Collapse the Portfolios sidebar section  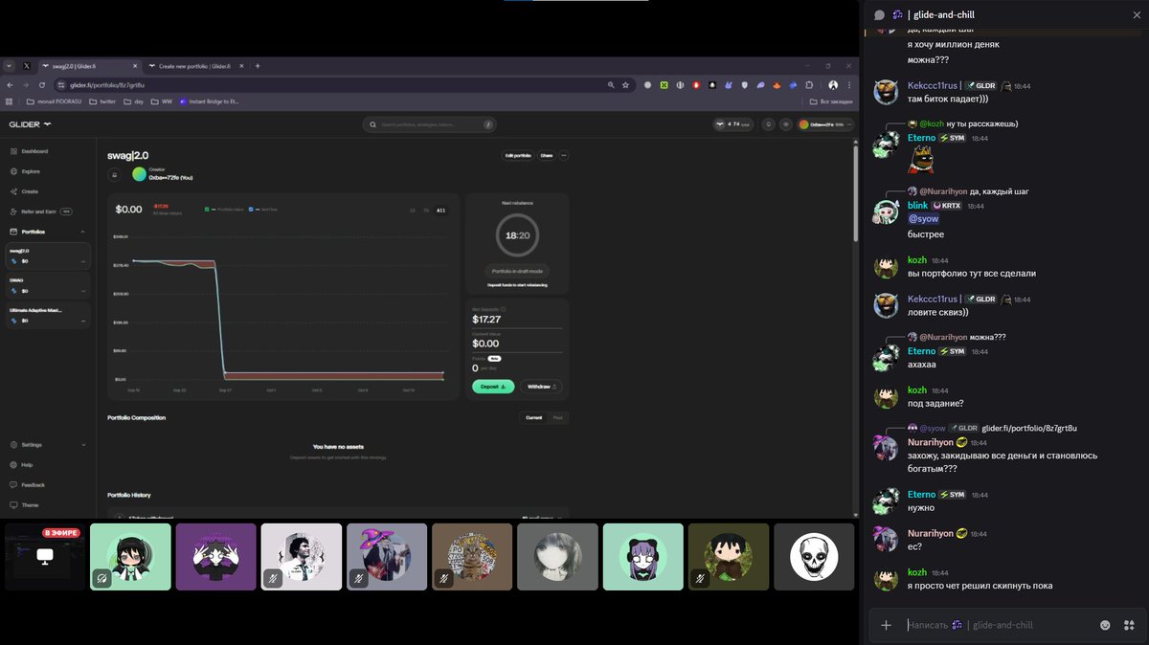point(83,232)
